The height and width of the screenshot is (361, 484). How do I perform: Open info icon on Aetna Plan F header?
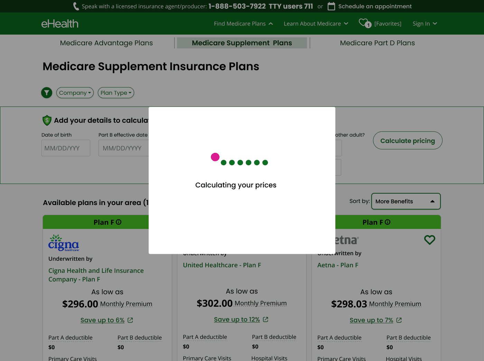click(388, 222)
